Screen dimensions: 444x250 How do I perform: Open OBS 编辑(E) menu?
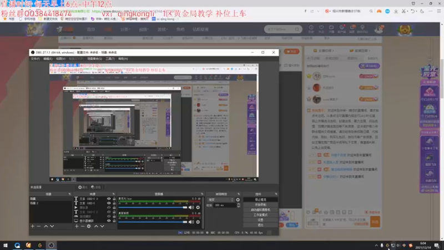pos(48,59)
